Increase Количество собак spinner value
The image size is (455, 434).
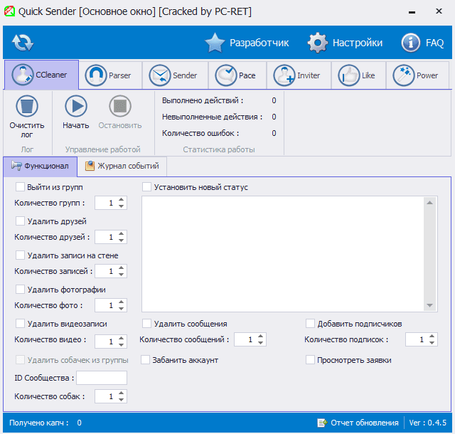point(122,393)
